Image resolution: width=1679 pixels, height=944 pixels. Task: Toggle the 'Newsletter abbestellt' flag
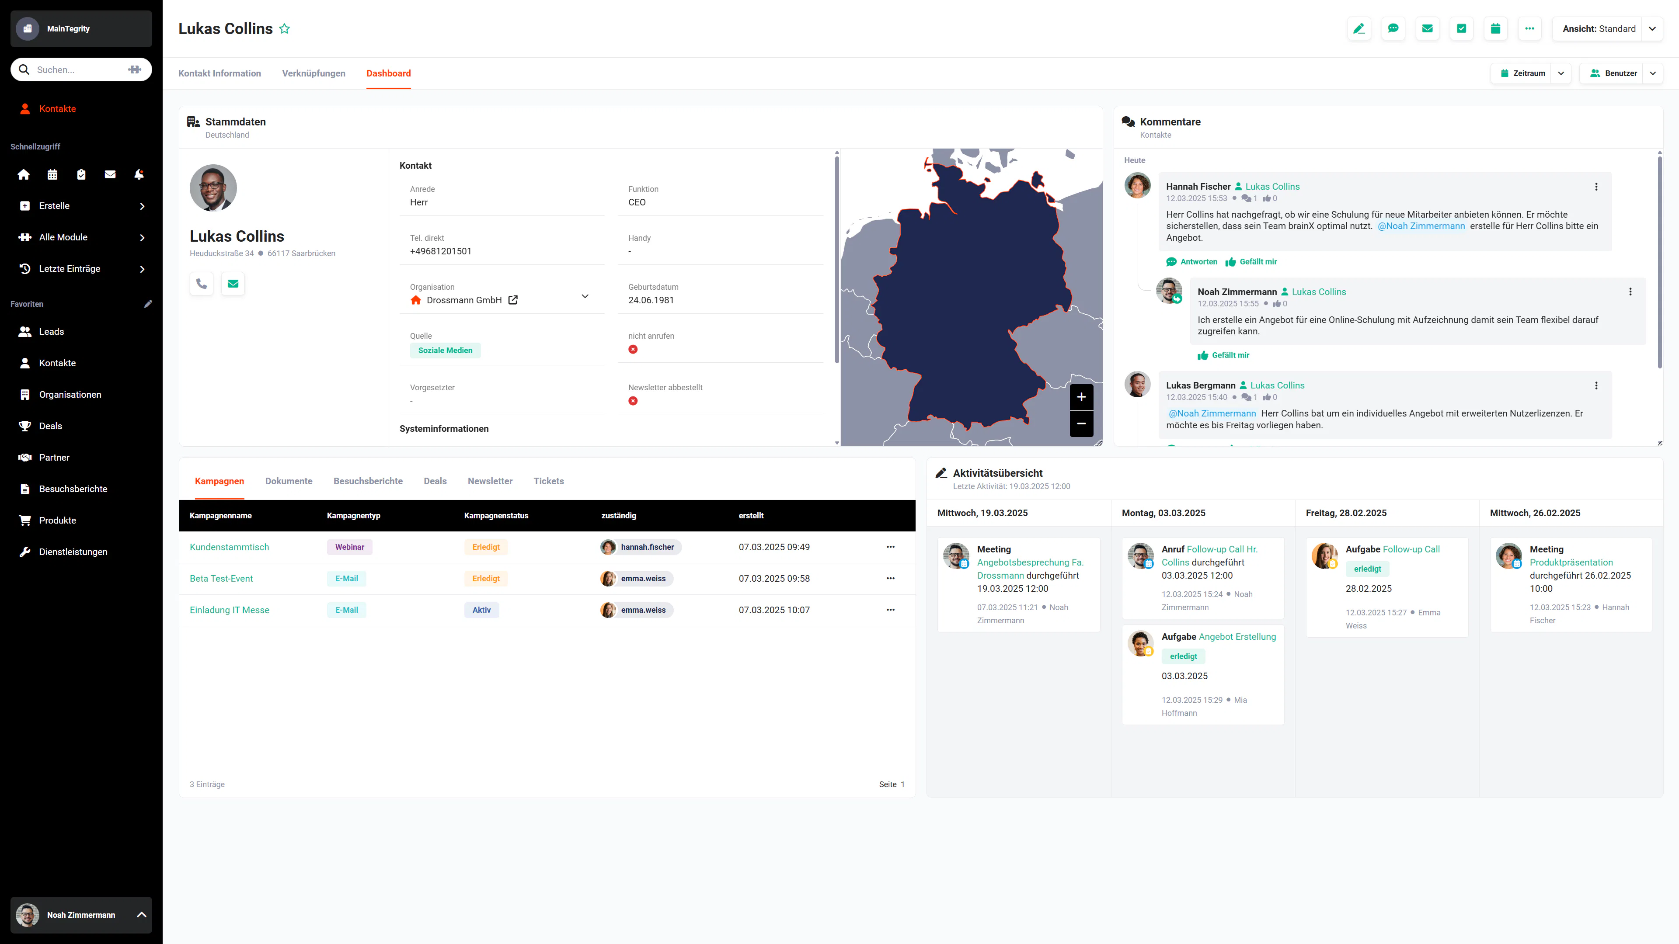click(633, 401)
